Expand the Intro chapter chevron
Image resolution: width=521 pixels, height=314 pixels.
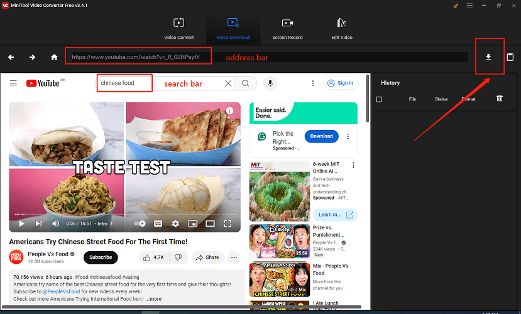coord(111,224)
